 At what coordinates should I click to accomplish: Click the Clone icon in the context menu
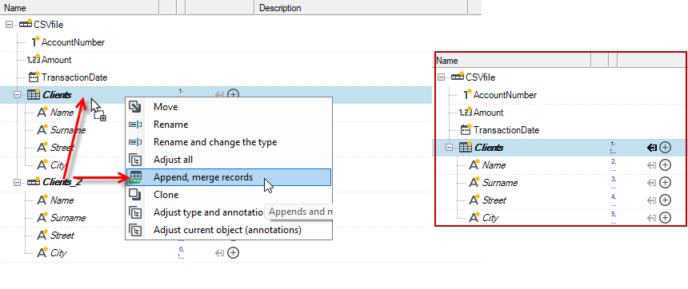pyautogui.click(x=135, y=195)
